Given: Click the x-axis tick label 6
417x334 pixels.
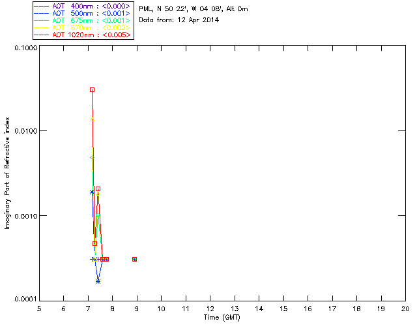Looking at the screenshot, I should pos(64,309).
